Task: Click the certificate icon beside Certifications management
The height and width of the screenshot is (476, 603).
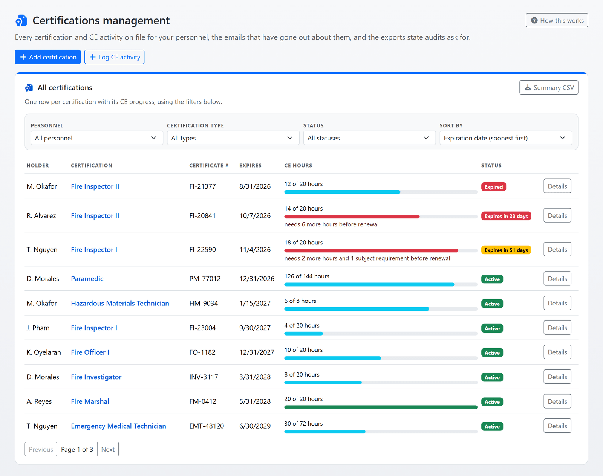Action: [21, 21]
